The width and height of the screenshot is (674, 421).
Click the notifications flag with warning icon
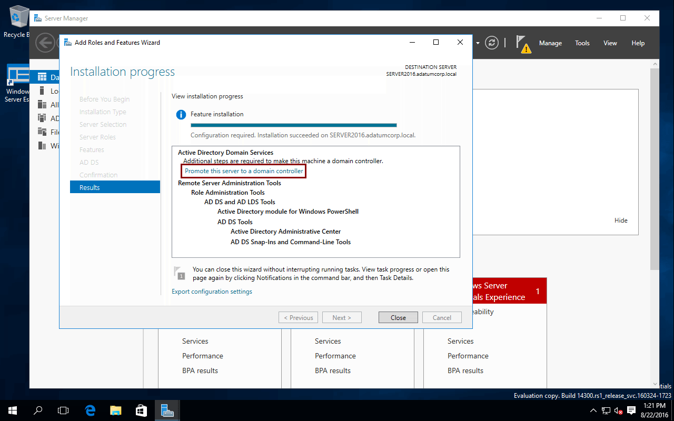523,44
